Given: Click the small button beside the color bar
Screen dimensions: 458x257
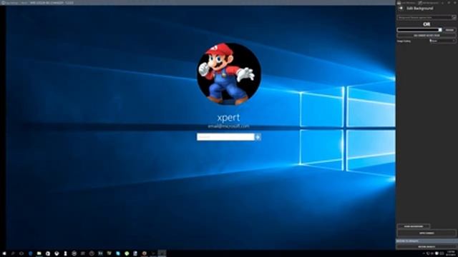Looking at the screenshot, I should (x=449, y=30).
